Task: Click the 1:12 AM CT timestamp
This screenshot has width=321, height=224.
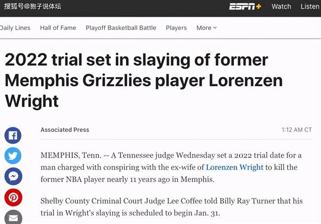Action: 296,130
